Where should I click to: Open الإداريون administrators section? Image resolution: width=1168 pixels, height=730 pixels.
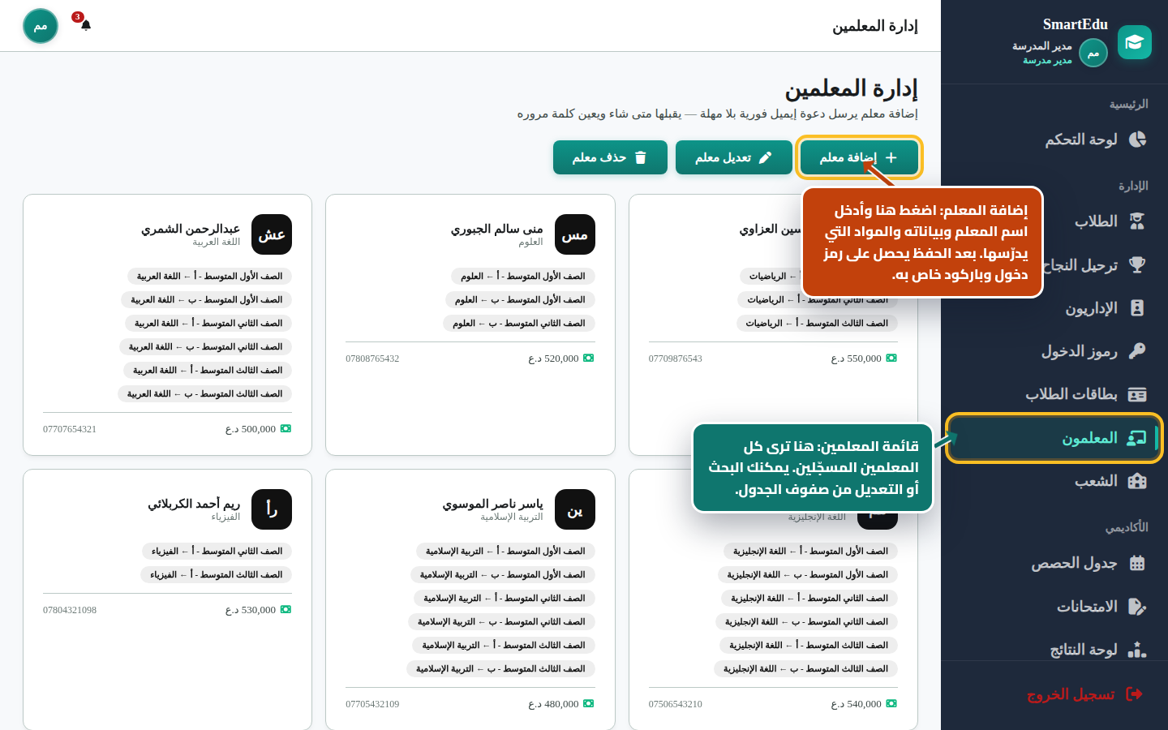tap(1054, 308)
